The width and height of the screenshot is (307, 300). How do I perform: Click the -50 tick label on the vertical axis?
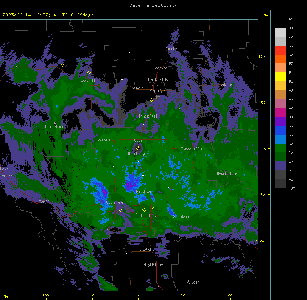(x=261, y=195)
